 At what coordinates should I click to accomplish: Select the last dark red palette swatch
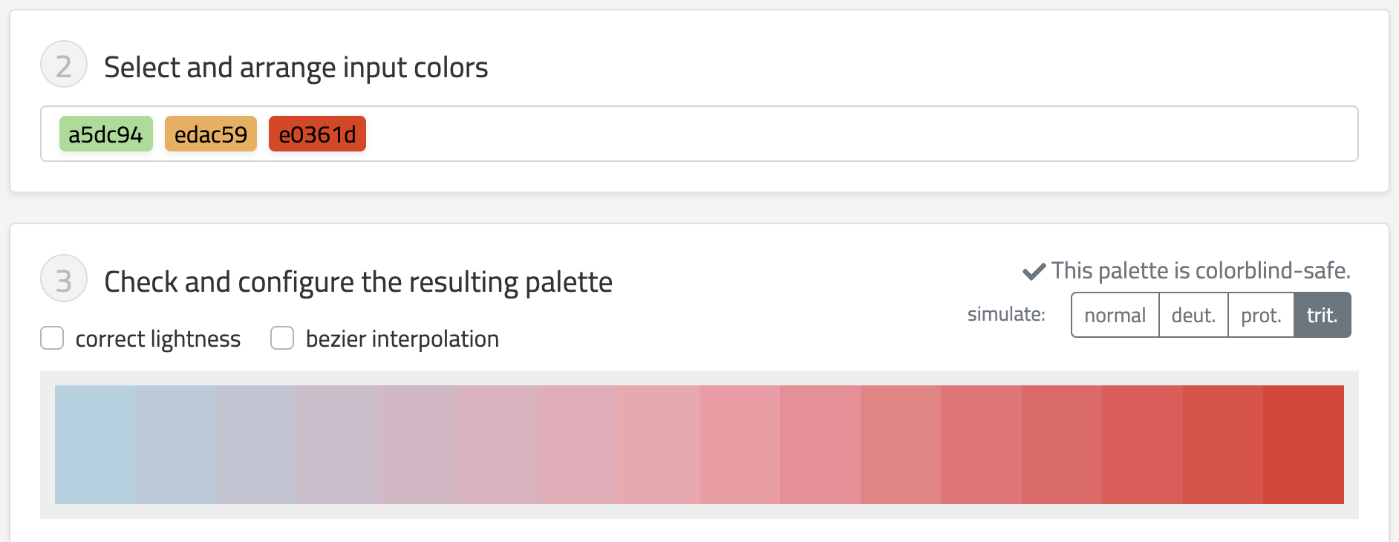pos(1303,444)
